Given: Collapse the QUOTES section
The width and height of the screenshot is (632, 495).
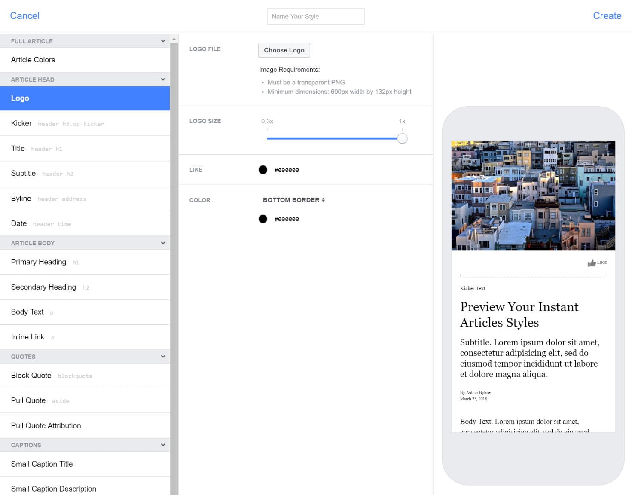Looking at the screenshot, I should click(163, 356).
